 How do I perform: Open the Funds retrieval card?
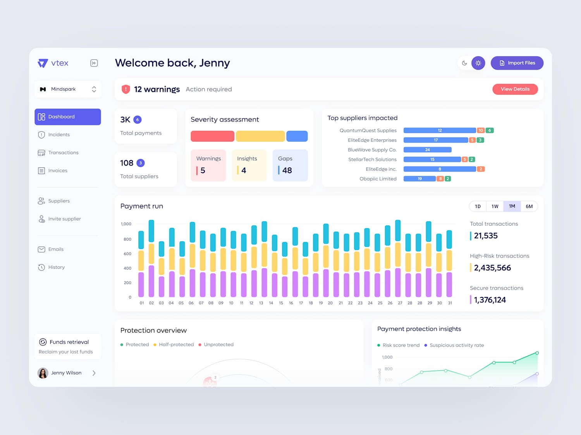pos(68,346)
